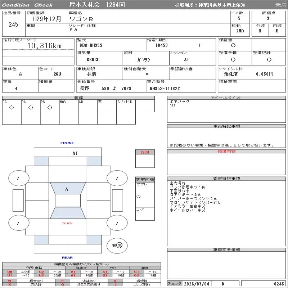Click the red W 板金あり legend code
The width and height of the screenshot is (288, 288).
pyautogui.click(x=10, y=281)
